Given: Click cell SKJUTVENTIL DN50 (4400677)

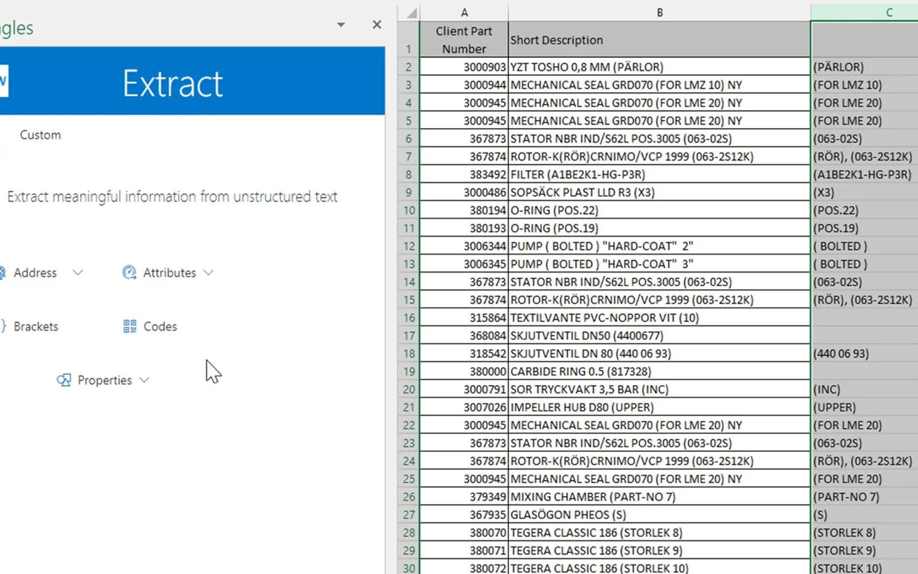Looking at the screenshot, I should coord(659,335).
